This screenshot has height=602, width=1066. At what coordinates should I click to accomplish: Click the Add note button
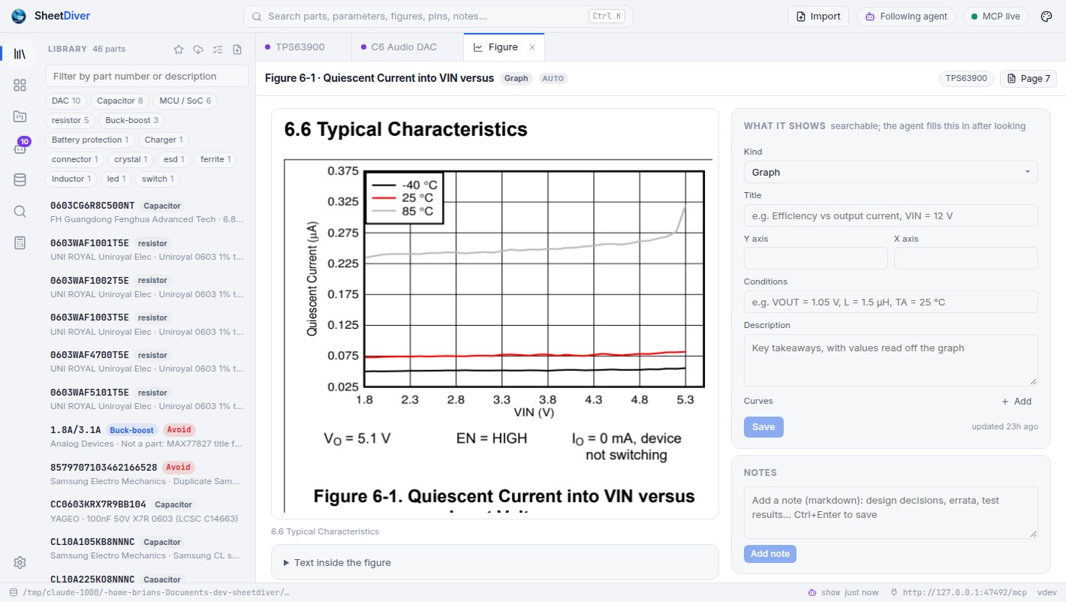point(769,554)
